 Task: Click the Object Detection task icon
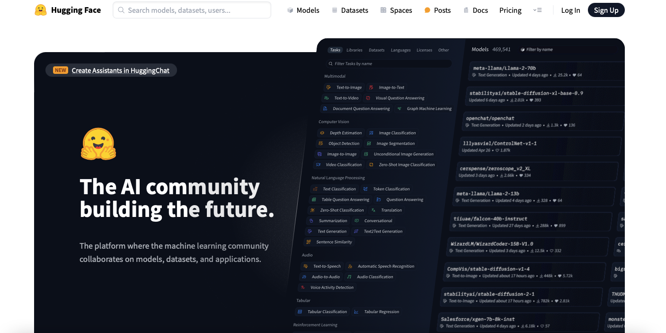[x=320, y=144]
